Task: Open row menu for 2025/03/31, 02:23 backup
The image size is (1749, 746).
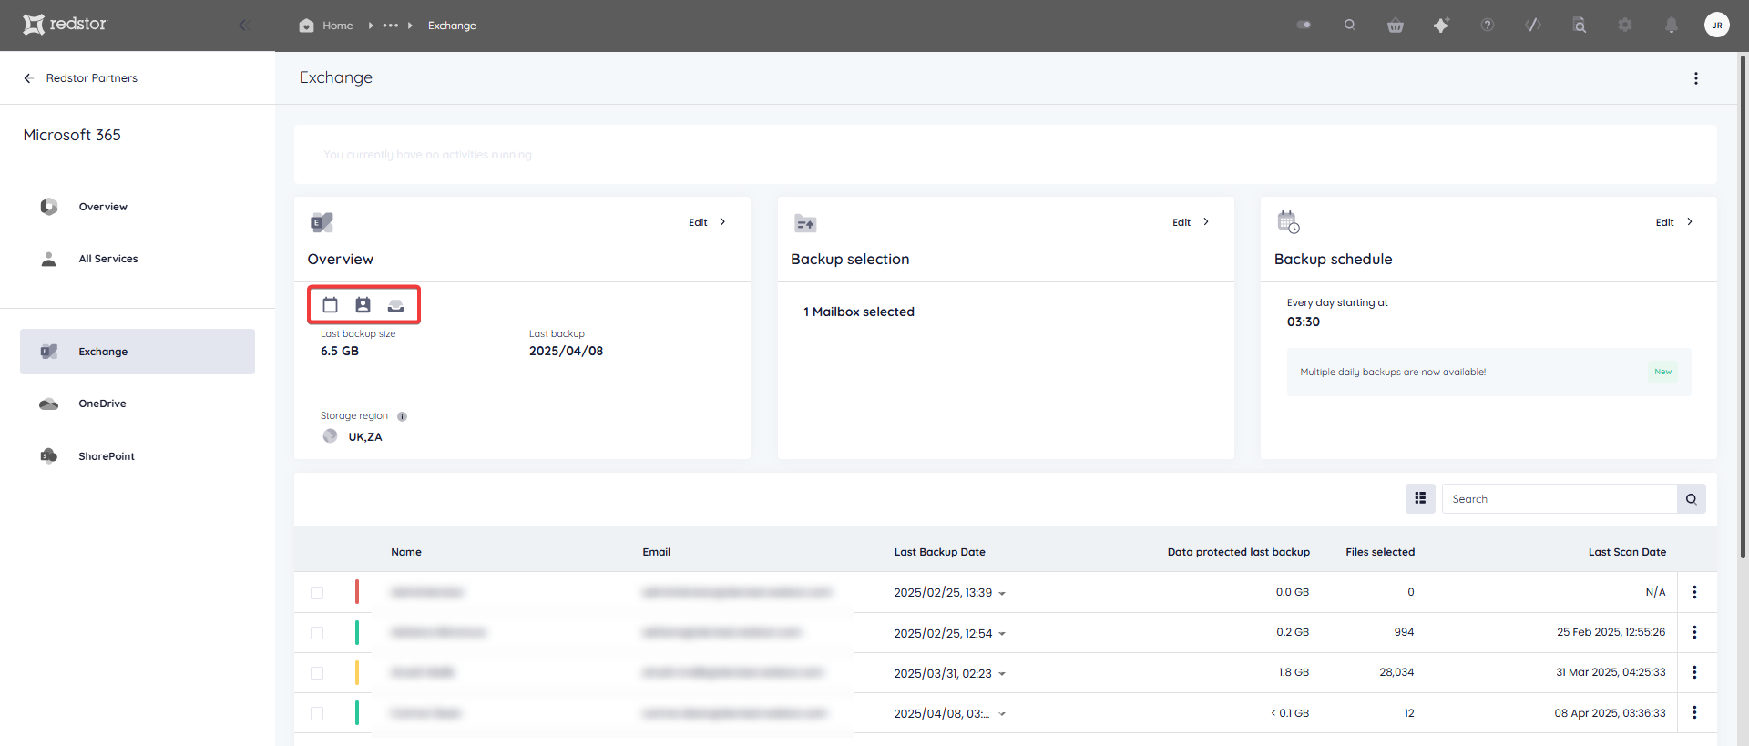Action: point(1694,672)
